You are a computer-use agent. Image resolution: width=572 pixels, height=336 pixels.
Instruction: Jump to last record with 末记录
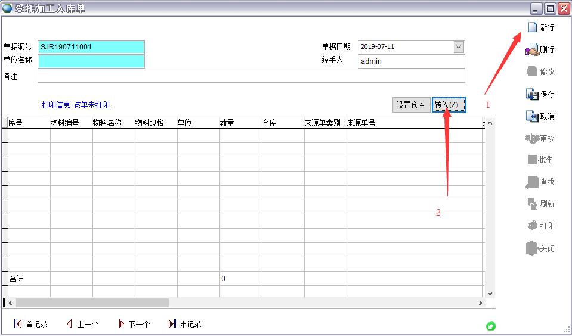coord(185,324)
